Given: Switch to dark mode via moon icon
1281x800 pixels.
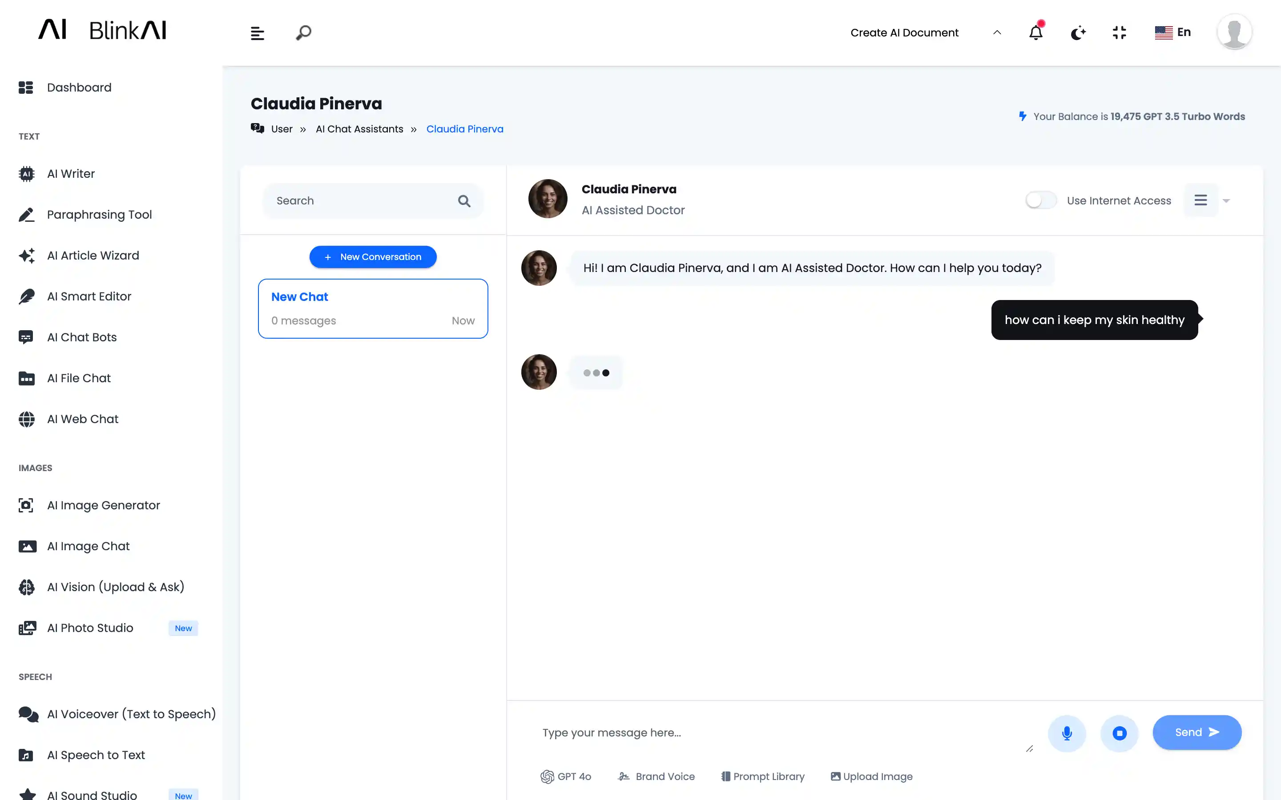Looking at the screenshot, I should click(1078, 33).
